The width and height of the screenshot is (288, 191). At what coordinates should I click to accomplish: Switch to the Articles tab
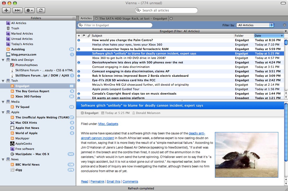tap(86, 18)
